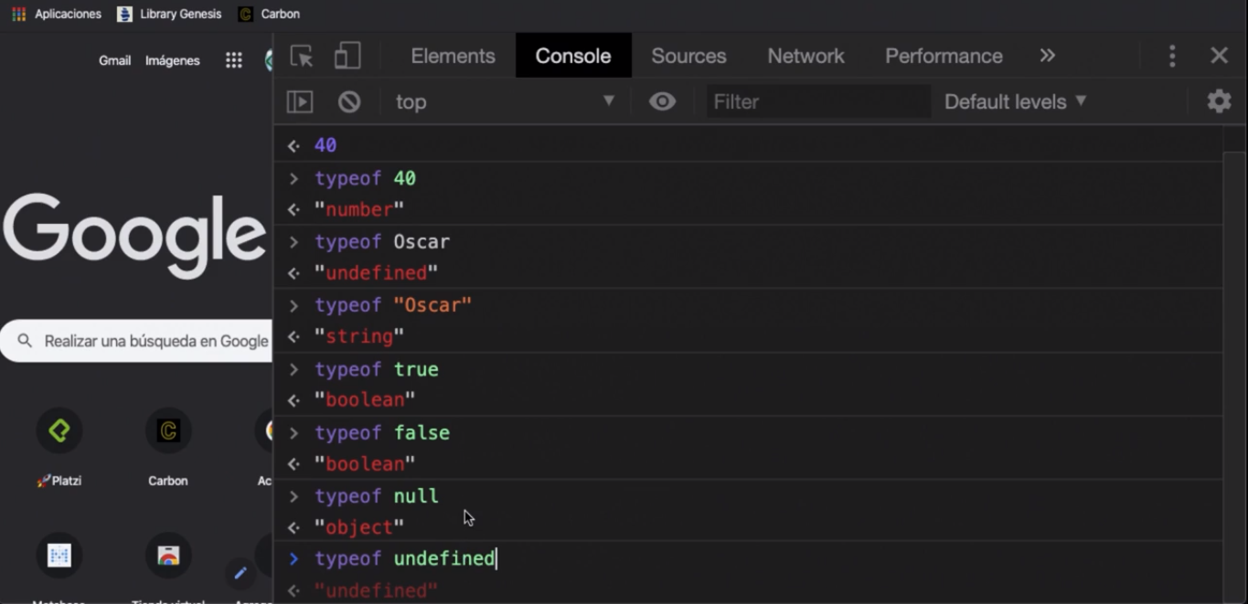Show the console sidebar panel
This screenshot has width=1248, height=604.
(300, 101)
